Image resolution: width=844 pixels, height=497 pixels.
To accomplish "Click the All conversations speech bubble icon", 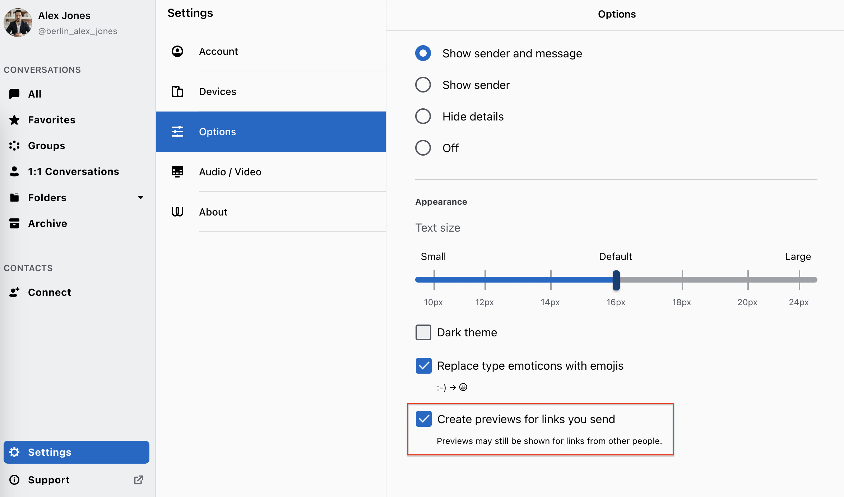I will pyautogui.click(x=14, y=94).
